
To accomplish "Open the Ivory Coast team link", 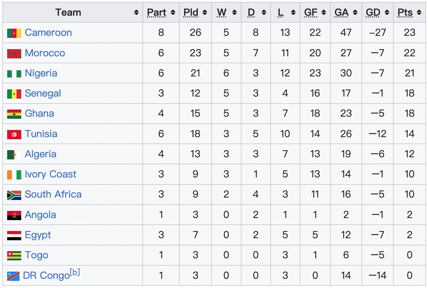I will (51, 174).
